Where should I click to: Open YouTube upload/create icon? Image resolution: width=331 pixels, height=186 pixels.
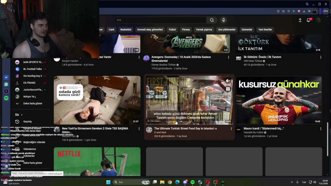click(x=300, y=20)
